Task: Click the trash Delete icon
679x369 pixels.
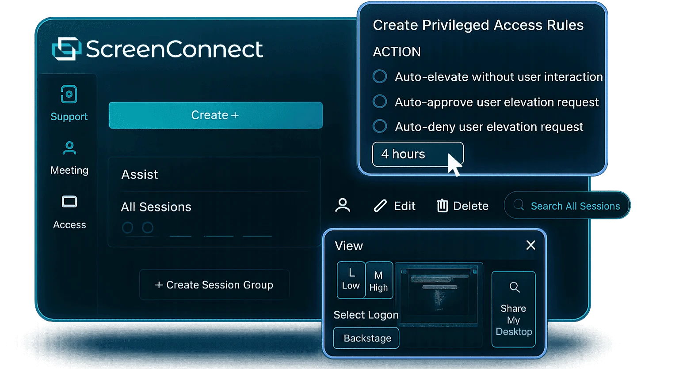Action: (442, 206)
